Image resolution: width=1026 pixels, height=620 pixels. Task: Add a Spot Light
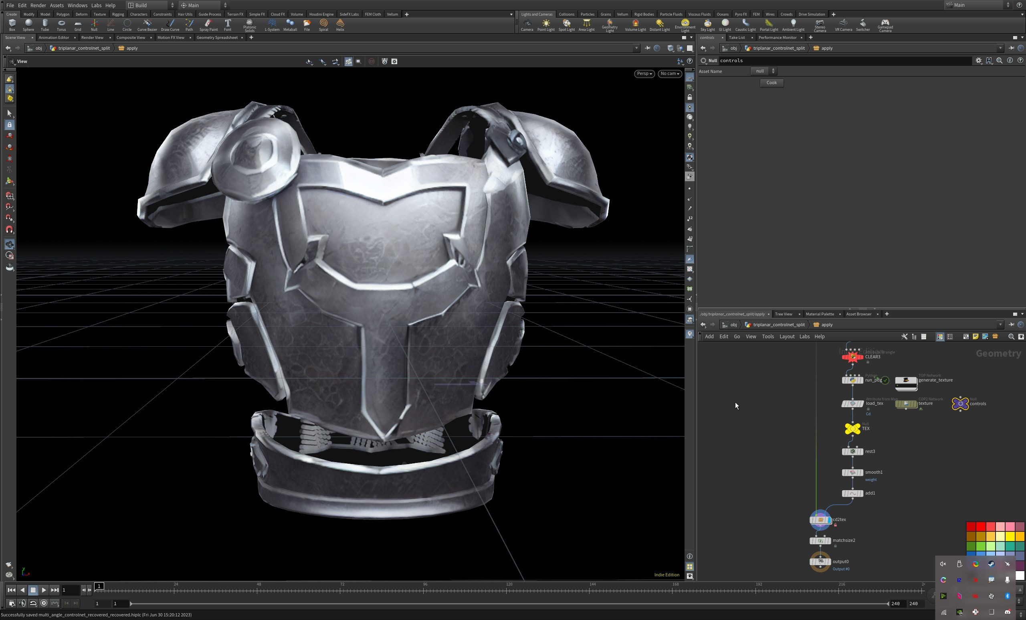[566, 25]
